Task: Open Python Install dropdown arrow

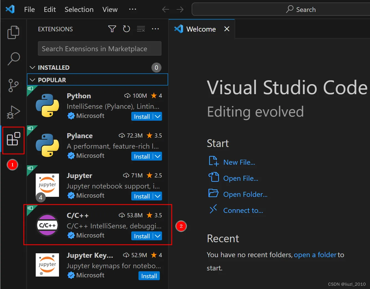Action: pos(158,117)
